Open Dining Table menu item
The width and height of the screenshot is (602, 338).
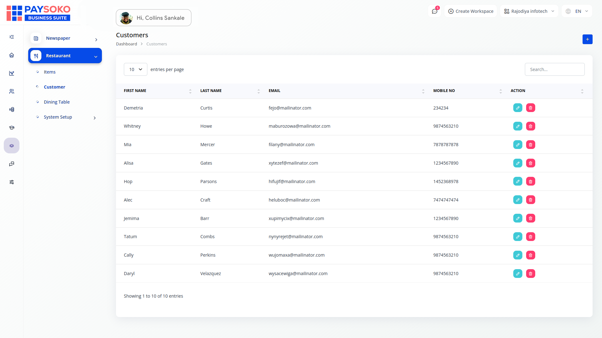57,102
